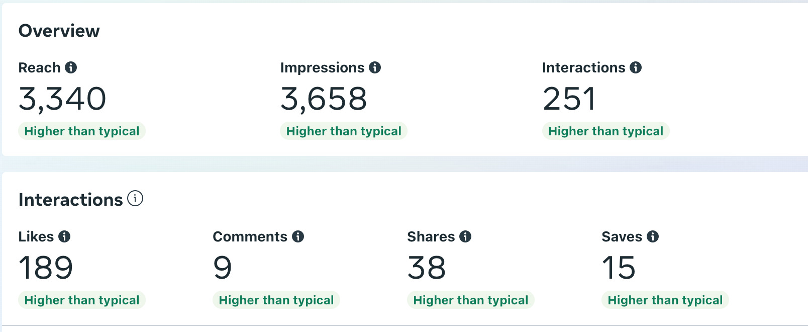Click the info icon beside Saves
This screenshot has height=332, width=808.
click(x=652, y=236)
